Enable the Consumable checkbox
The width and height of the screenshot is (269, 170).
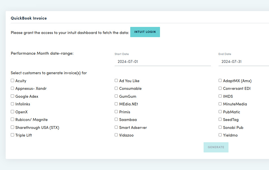pos(116,88)
